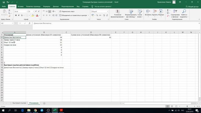Click the AutoSum sigma icon
201x113 pixels.
[x=168, y=10]
